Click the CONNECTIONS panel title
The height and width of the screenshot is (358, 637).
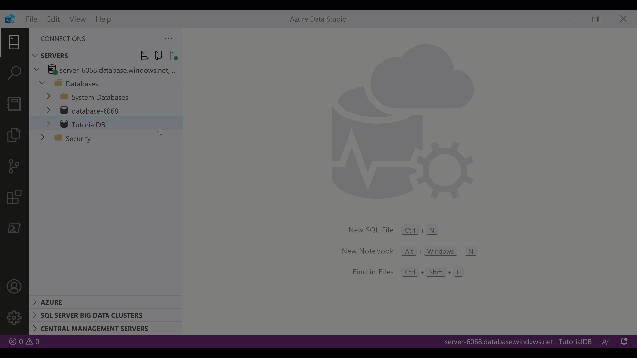(x=63, y=38)
